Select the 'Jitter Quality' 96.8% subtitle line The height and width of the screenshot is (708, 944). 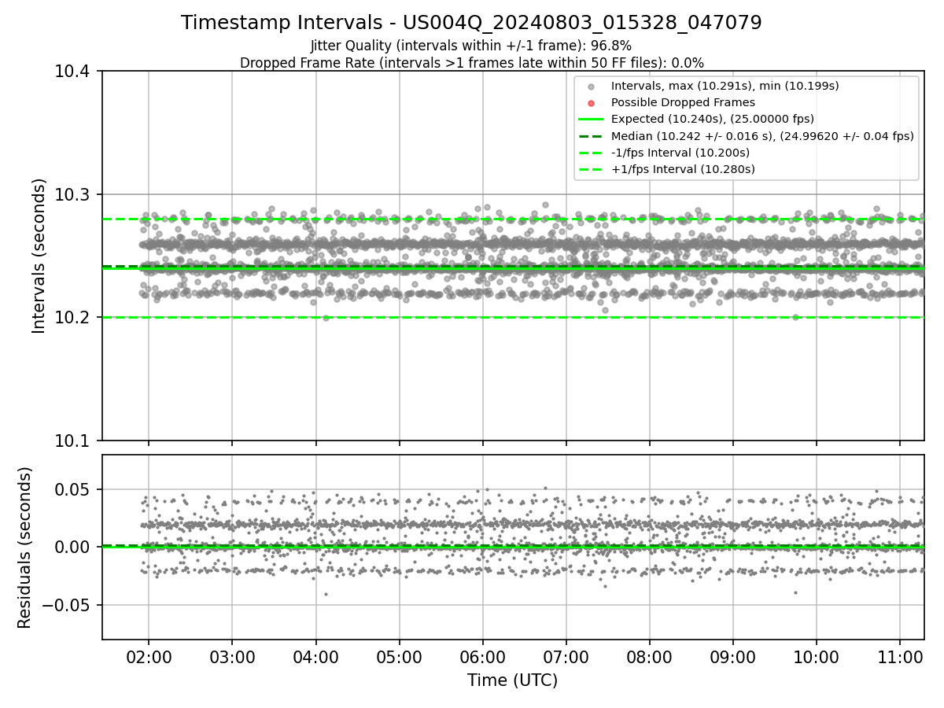tap(471, 46)
